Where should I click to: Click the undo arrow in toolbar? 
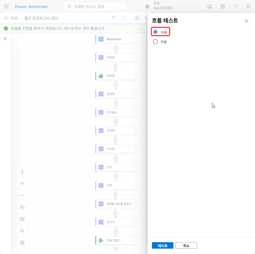113,18
